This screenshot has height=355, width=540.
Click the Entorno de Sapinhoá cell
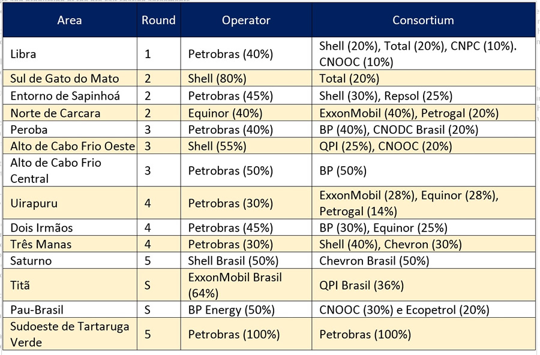click(x=70, y=95)
